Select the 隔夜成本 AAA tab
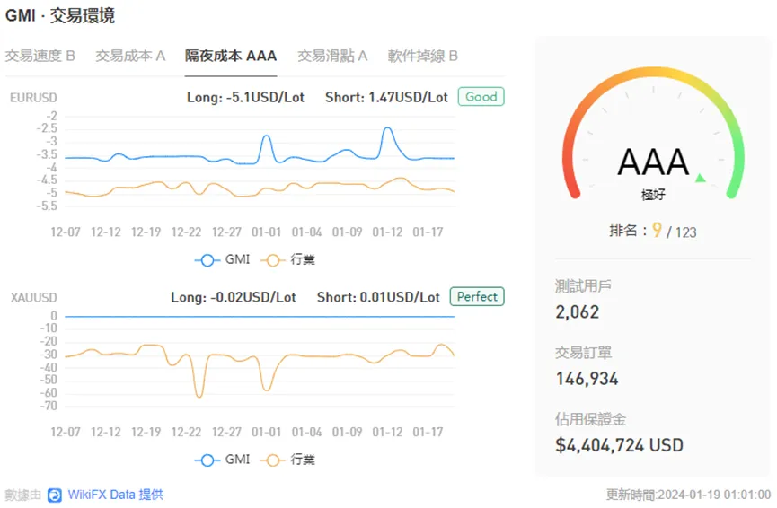Screen dimensions: 777x508 pos(231,56)
